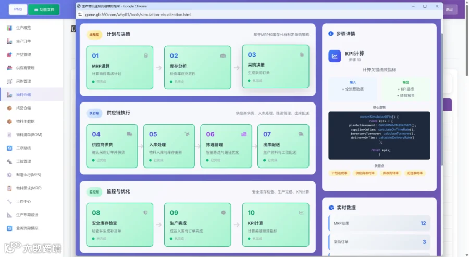Click the 生产概览 chart icon in PMS sidebar

pyautogui.click(x=9, y=28)
